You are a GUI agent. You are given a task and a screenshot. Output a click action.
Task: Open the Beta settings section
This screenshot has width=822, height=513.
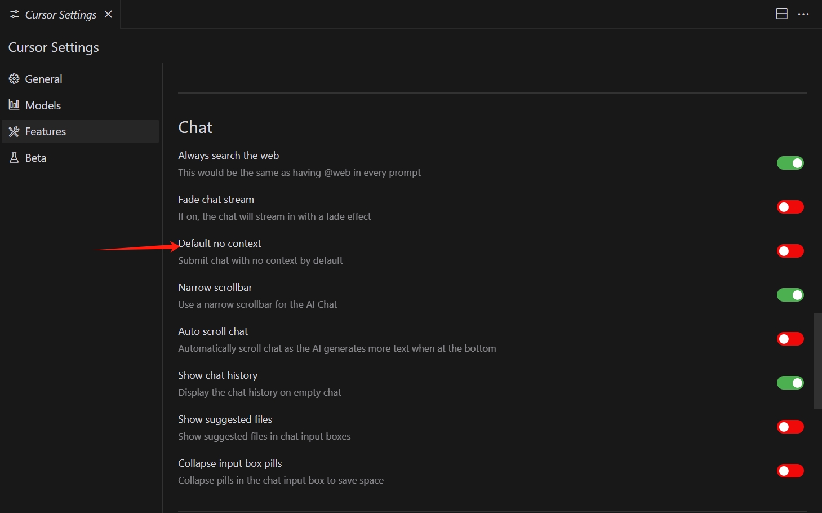coord(81,158)
